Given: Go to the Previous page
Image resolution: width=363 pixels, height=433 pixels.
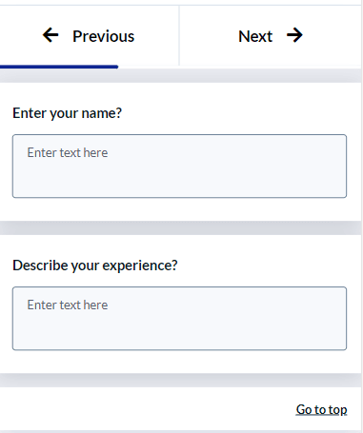Looking at the screenshot, I should [x=90, y=35].
